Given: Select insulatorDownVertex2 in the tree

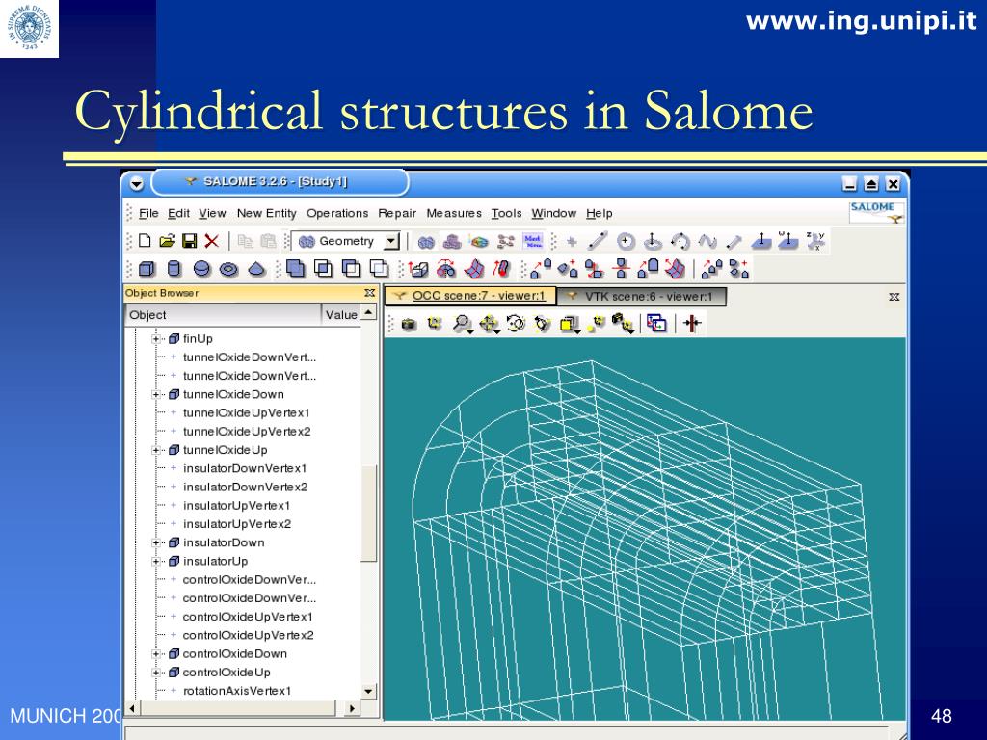Looking at the screenshot, I should 245,487.
